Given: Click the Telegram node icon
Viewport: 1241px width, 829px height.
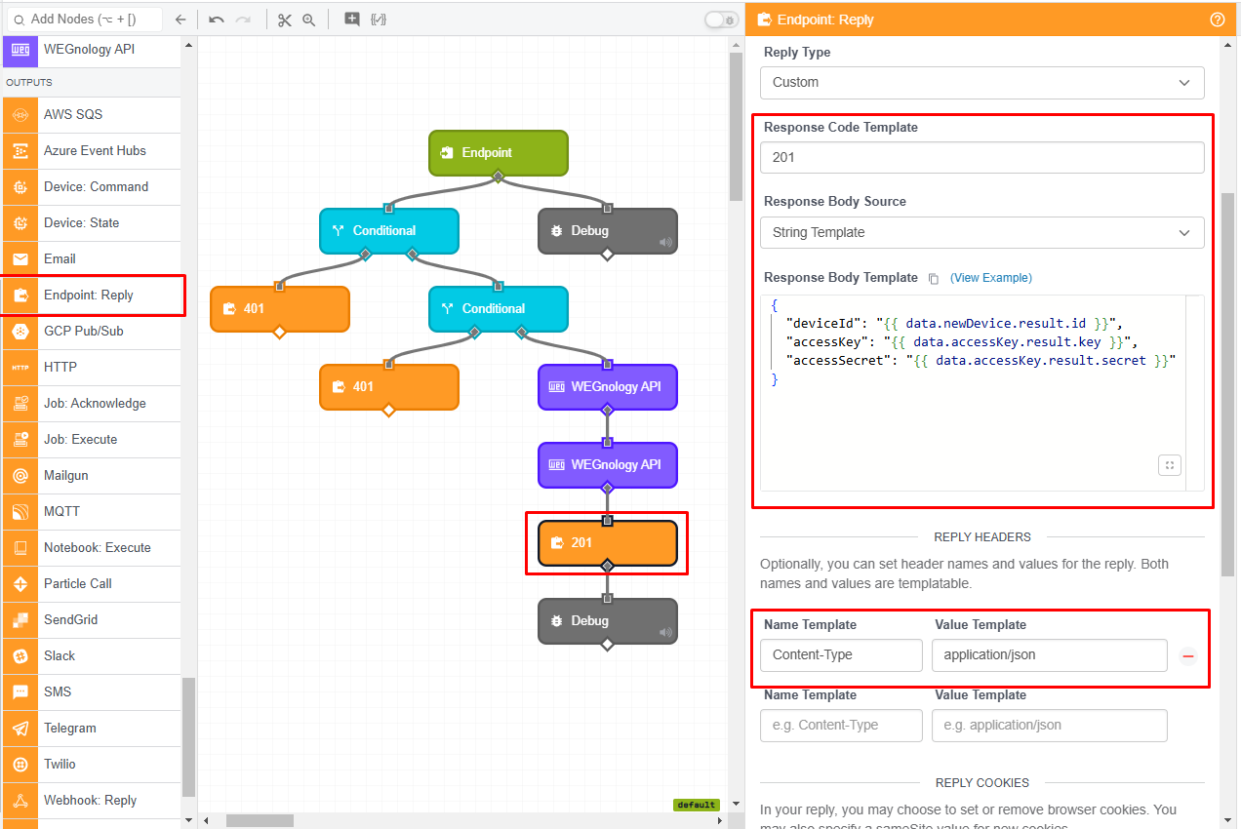Looking at the screenshot, I should coord(20,729).
